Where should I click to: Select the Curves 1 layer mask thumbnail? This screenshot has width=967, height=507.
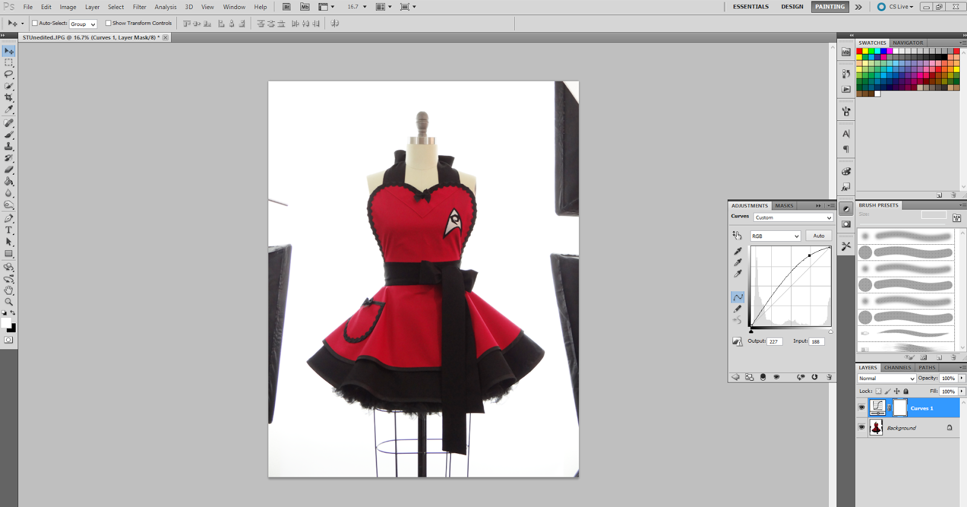point(900,408)
